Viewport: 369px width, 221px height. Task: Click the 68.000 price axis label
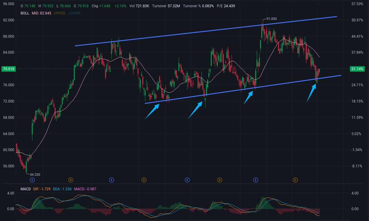pyautogui.click(x=8, y=117)
